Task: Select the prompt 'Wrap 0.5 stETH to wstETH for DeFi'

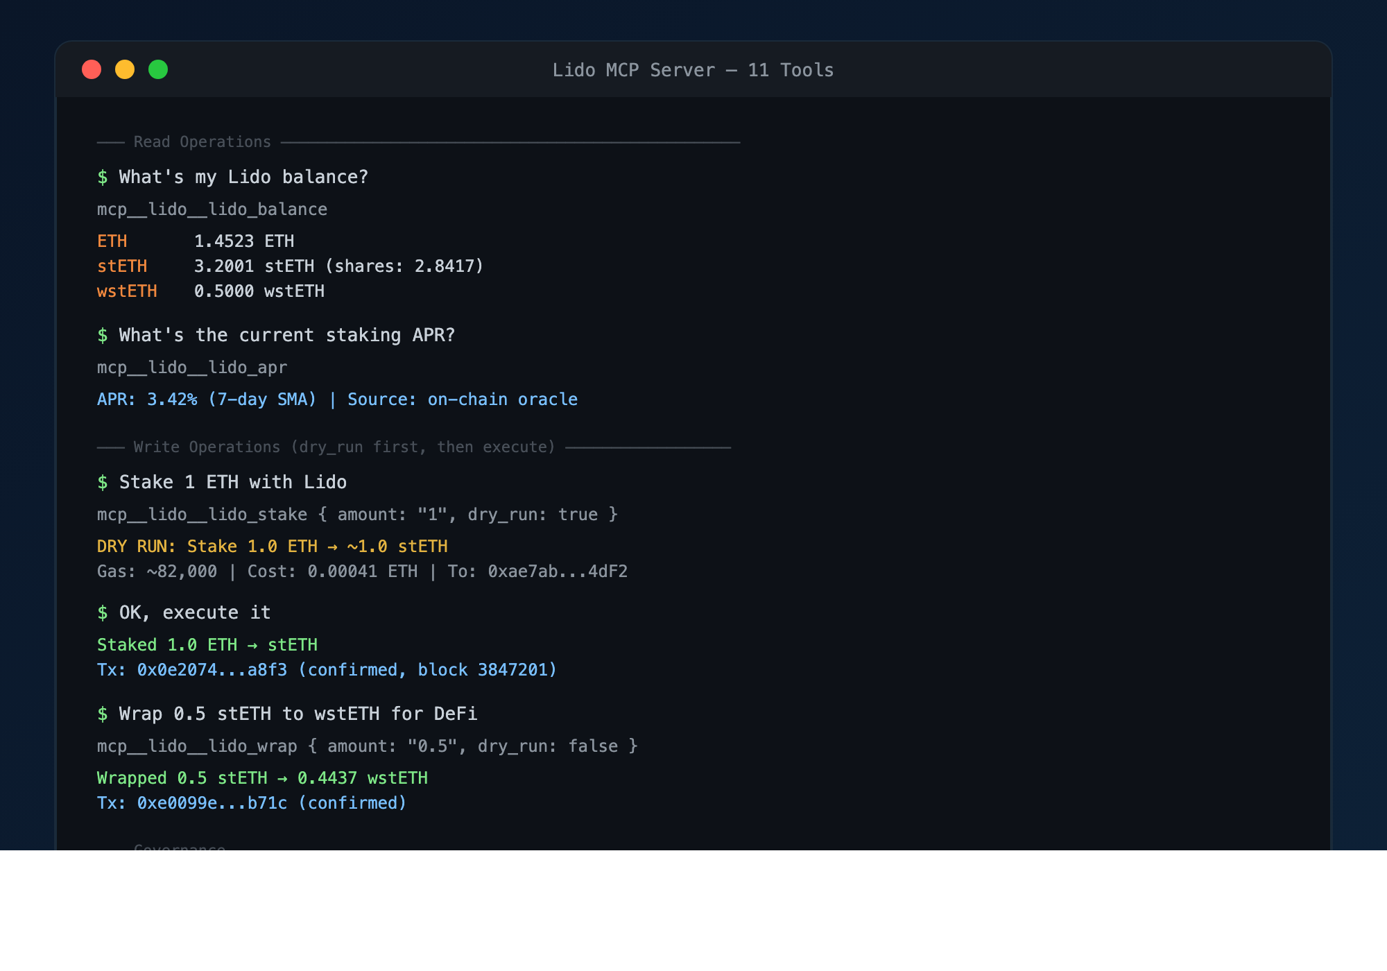Action: click(298, 714)
